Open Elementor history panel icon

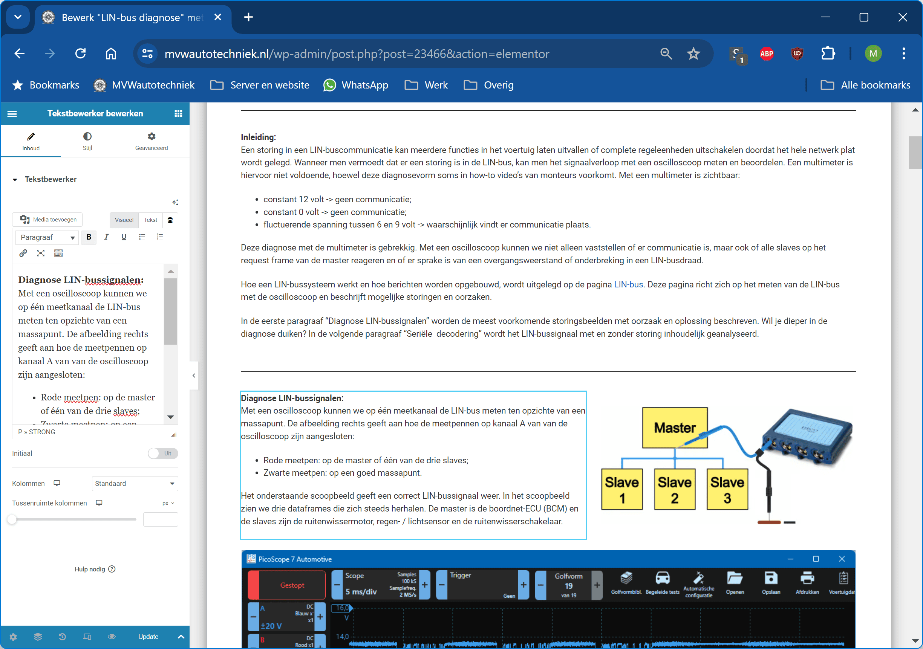pos(62,637)
